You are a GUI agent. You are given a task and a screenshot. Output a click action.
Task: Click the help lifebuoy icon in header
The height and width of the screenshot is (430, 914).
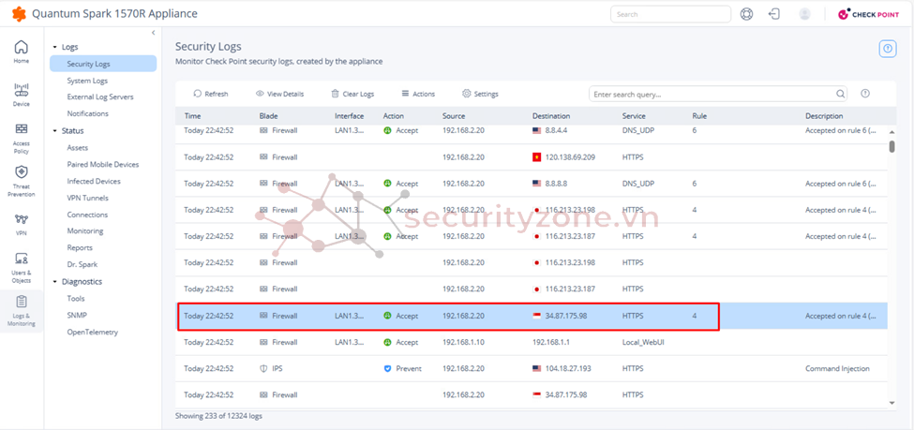[747, 14]
